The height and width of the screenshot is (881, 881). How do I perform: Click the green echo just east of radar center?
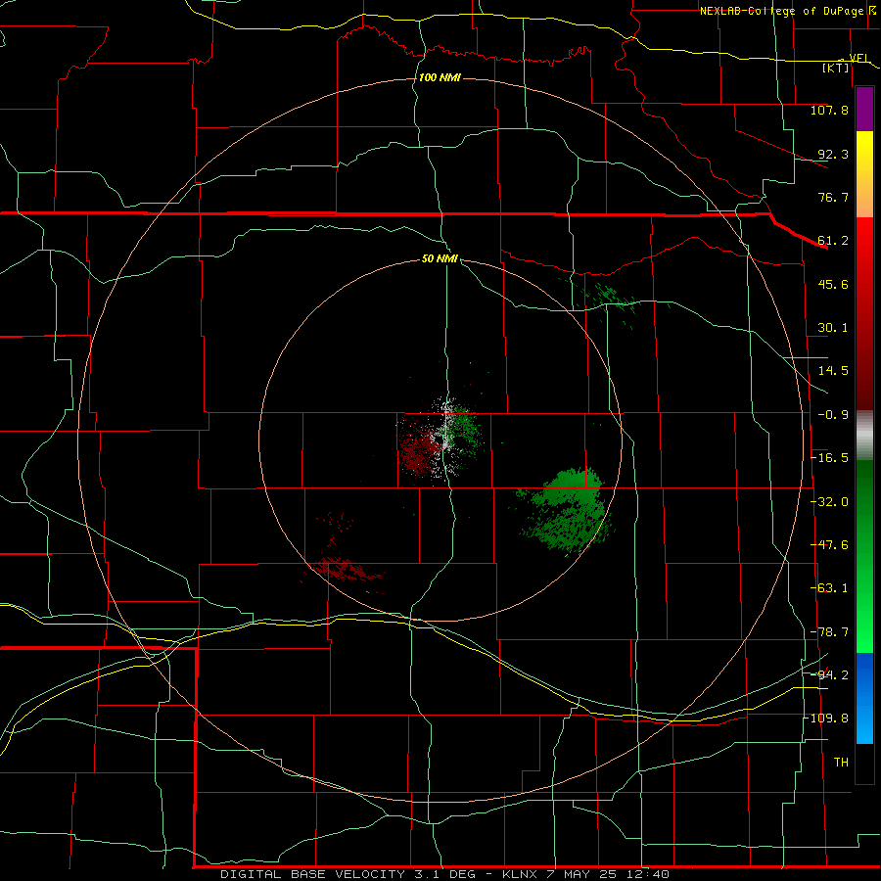tap(465, 430)
